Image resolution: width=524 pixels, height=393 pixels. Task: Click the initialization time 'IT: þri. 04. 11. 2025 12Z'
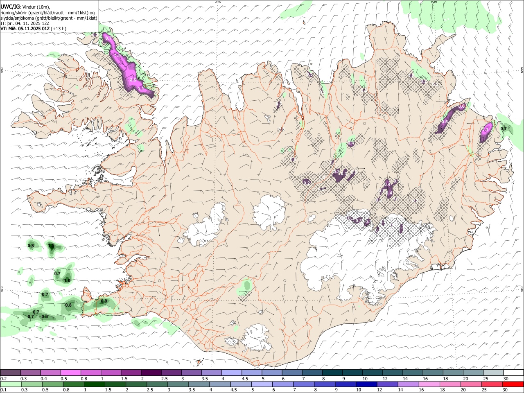[25, 23]
